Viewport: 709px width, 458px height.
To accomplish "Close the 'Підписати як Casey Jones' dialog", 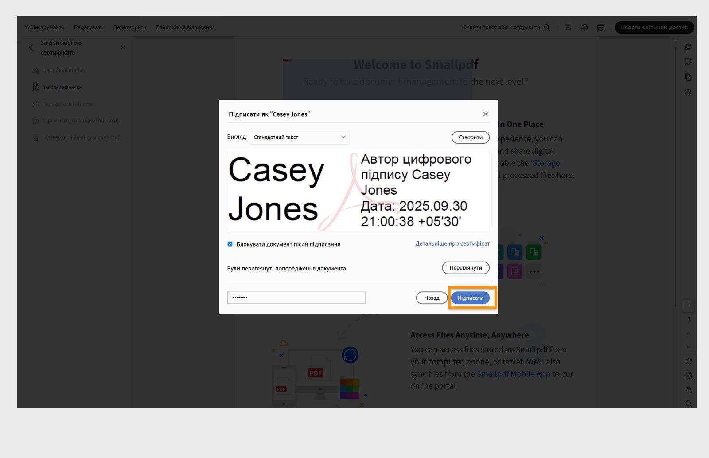I will tap(486, 114).
